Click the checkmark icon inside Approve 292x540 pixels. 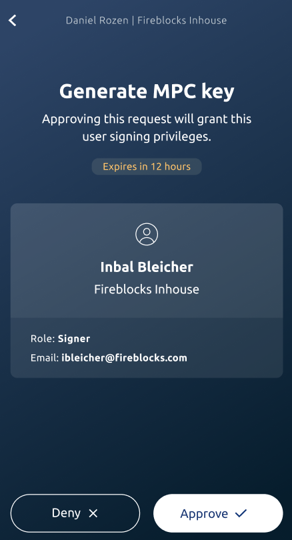tap(241, 513)
